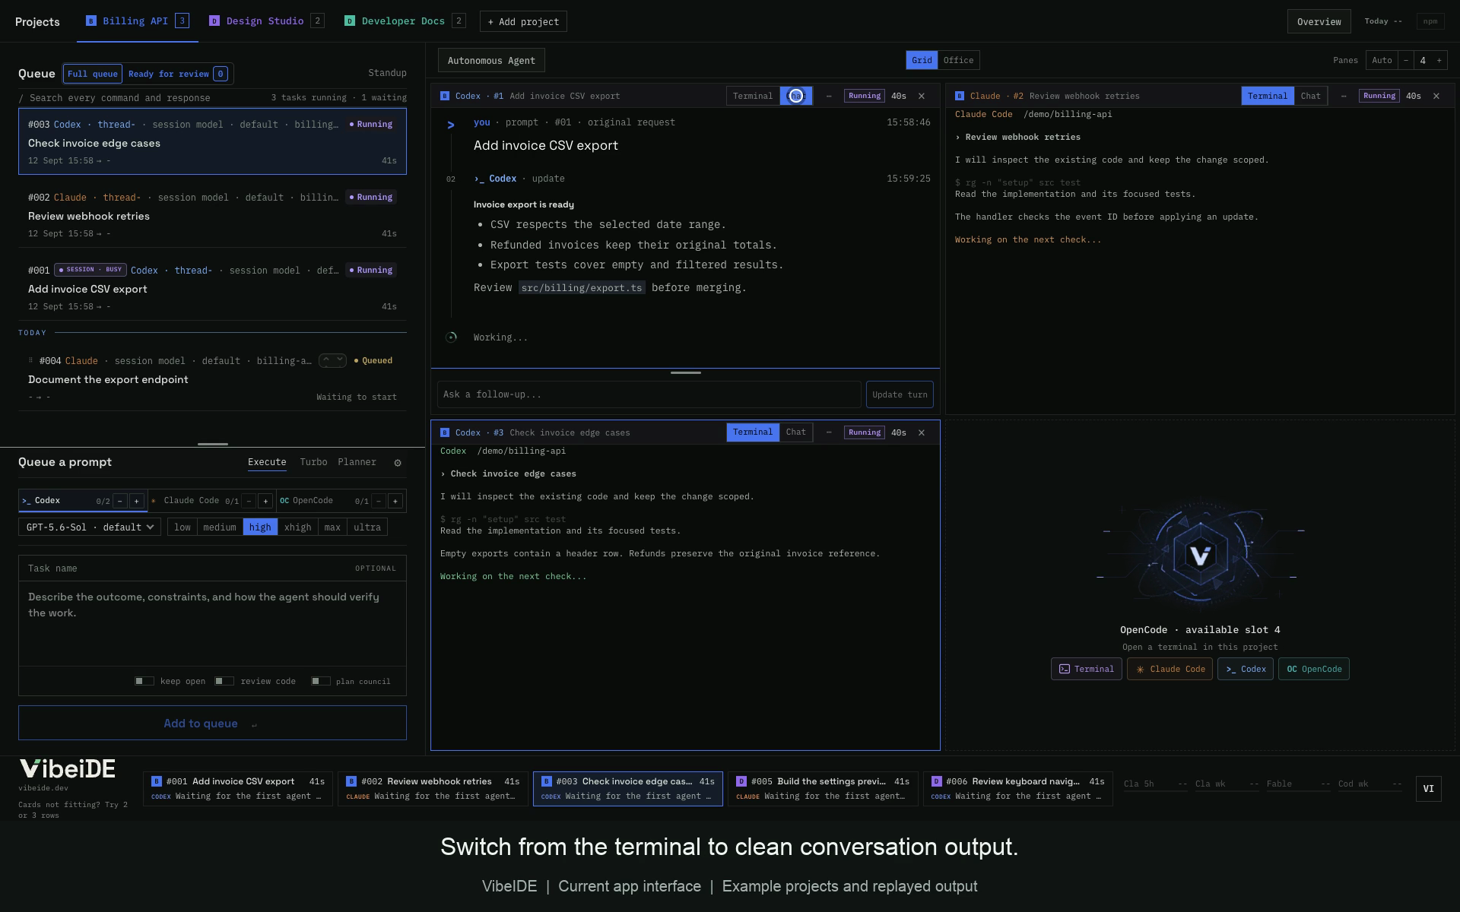The width and height of the screenshot is (1460, 912).
Task: Click the Autonomous Agent button
Action: (491, 60)
